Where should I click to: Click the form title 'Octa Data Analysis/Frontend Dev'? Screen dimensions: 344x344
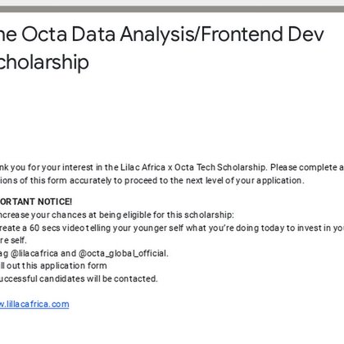tap(173, 34)
